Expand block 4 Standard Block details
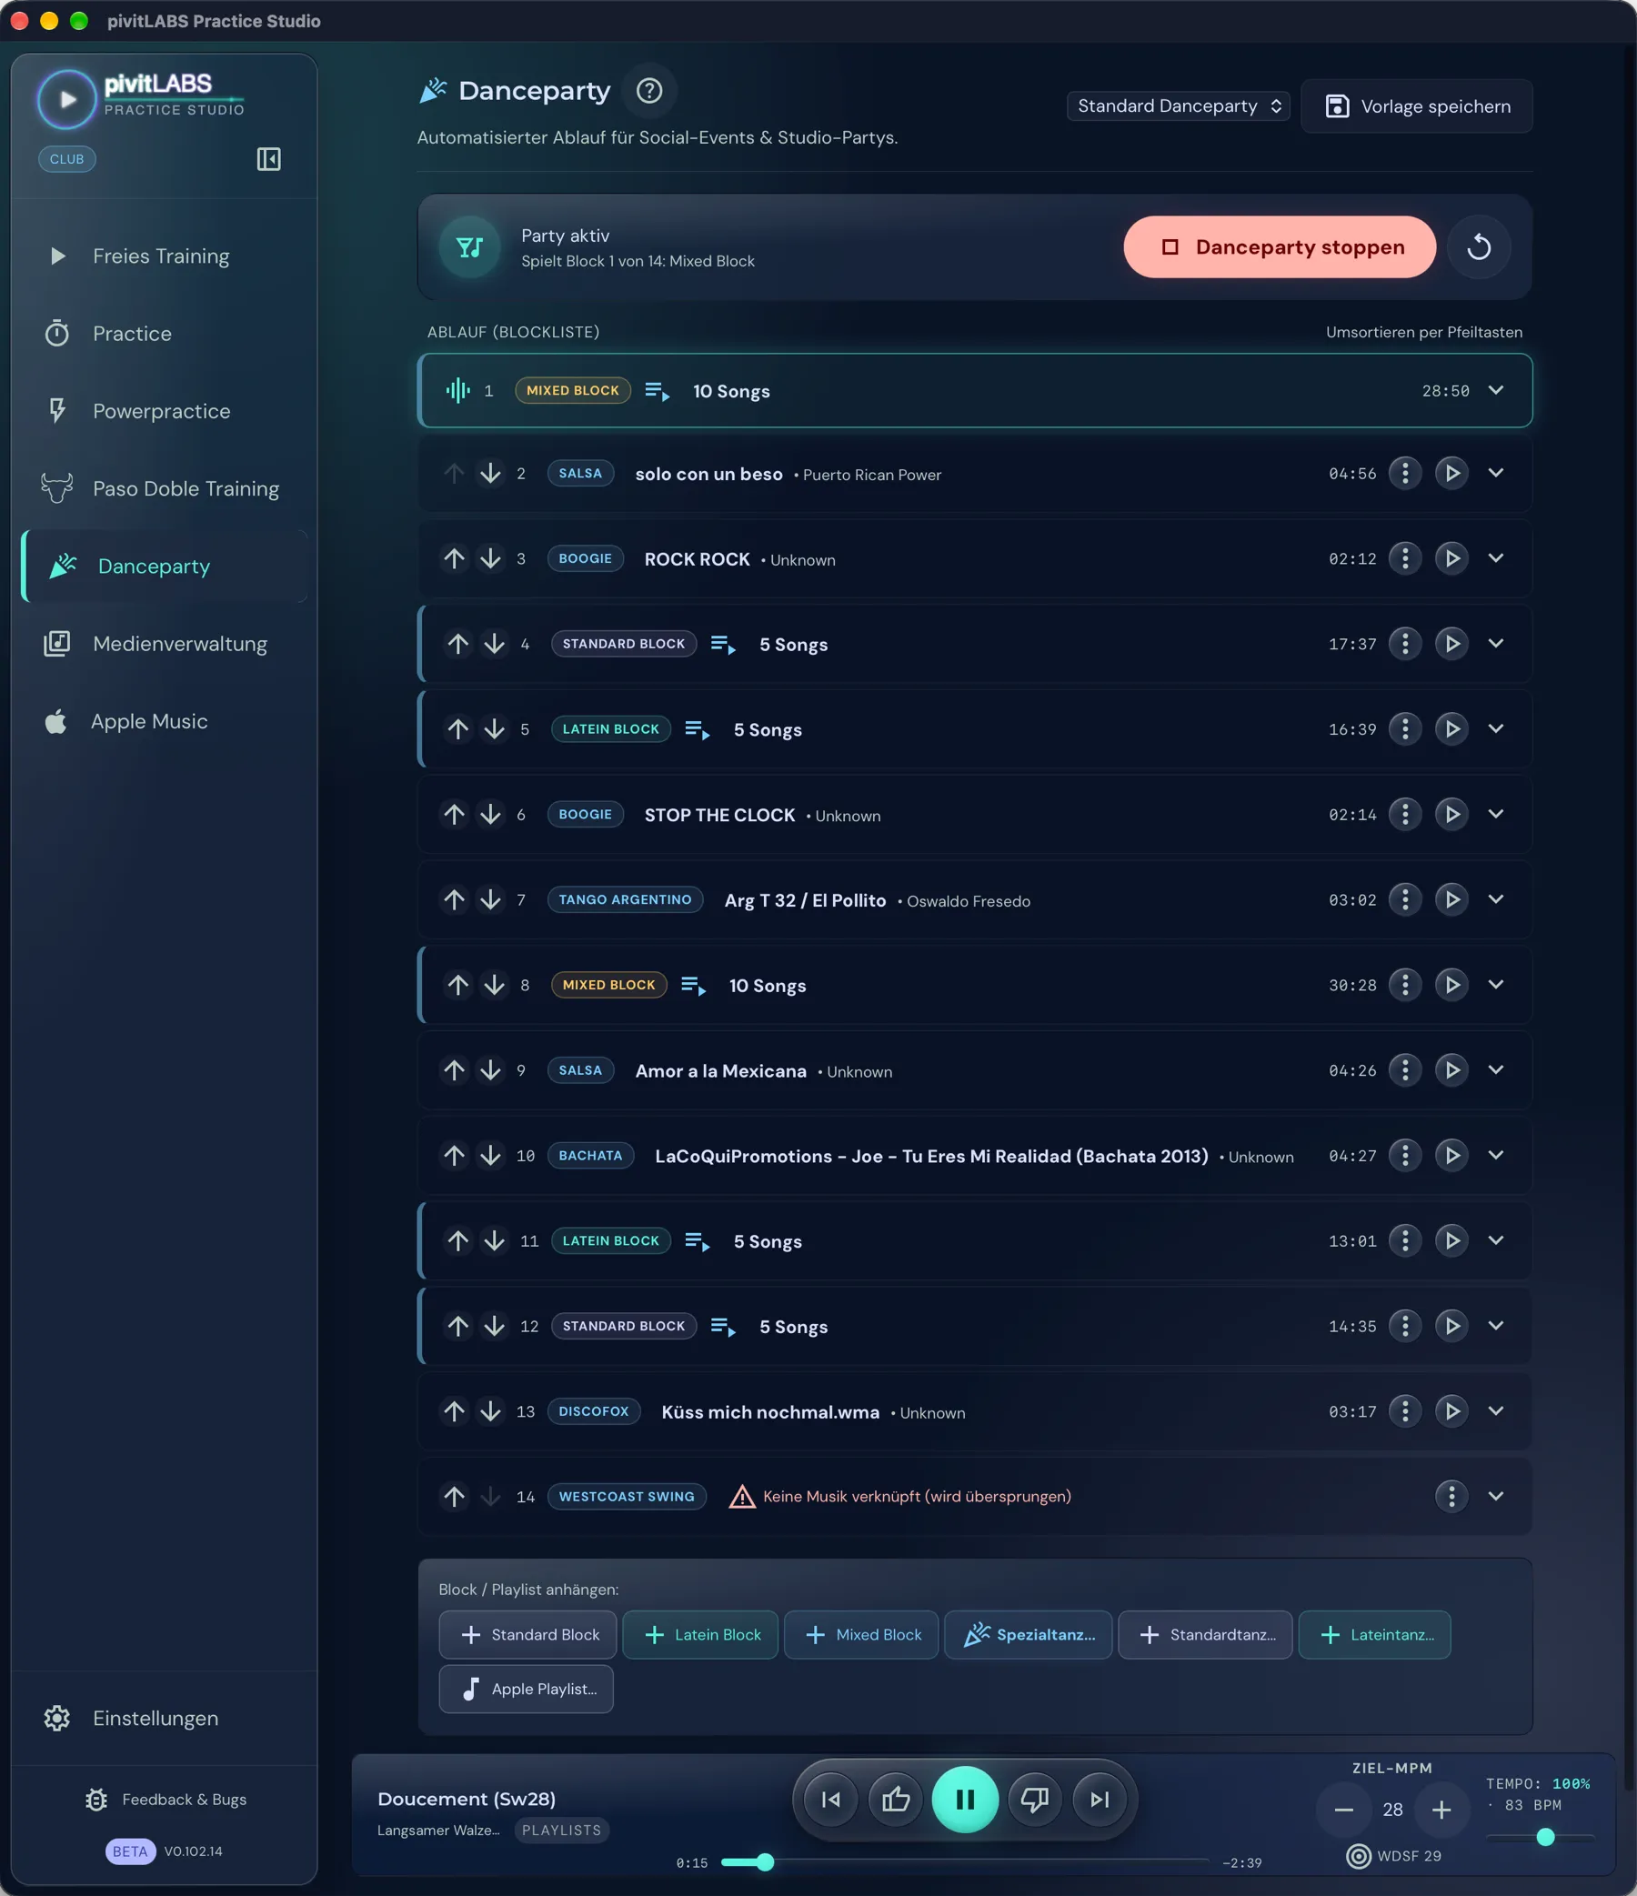This screenshot has height=1896, width=1637. click(x=1495, y=644)
